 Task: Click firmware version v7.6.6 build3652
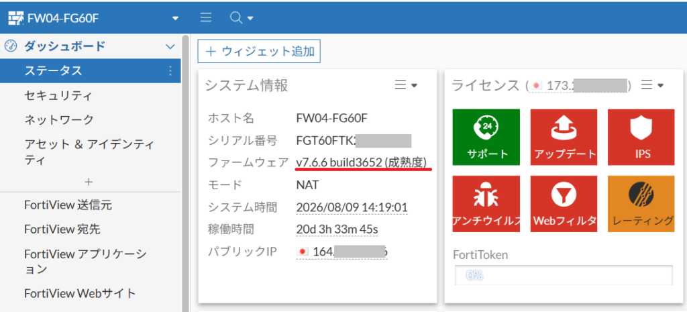362,162
